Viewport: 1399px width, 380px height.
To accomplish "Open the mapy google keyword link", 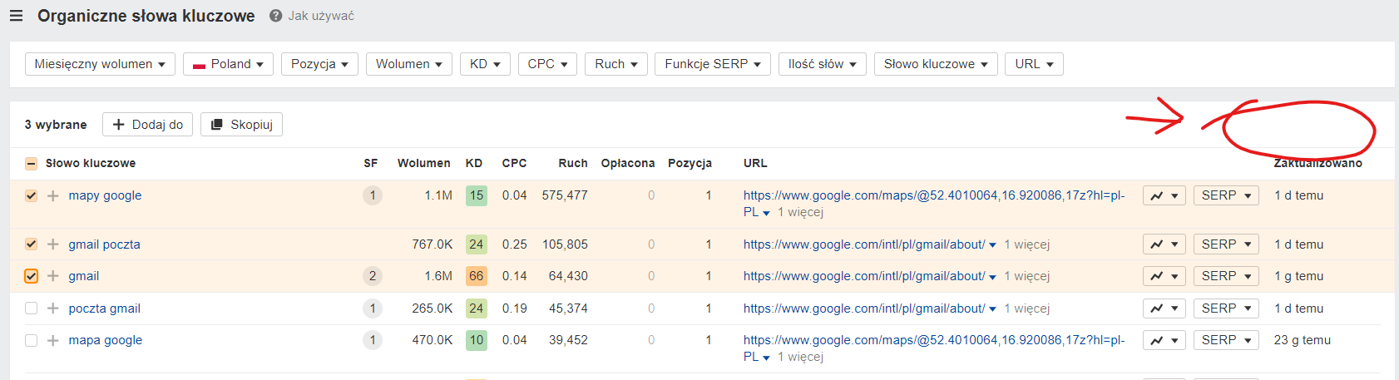I will pyautogui.click(x=105, y=195).
